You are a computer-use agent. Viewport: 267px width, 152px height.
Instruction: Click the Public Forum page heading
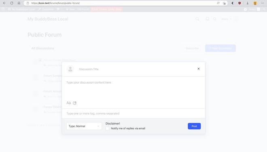(x=44, y=35)
